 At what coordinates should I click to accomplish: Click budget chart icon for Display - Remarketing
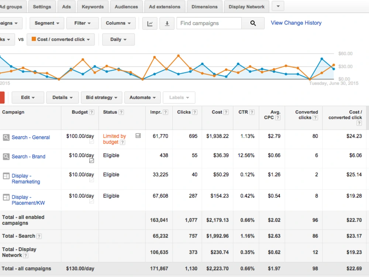click(x=92, y=180)
